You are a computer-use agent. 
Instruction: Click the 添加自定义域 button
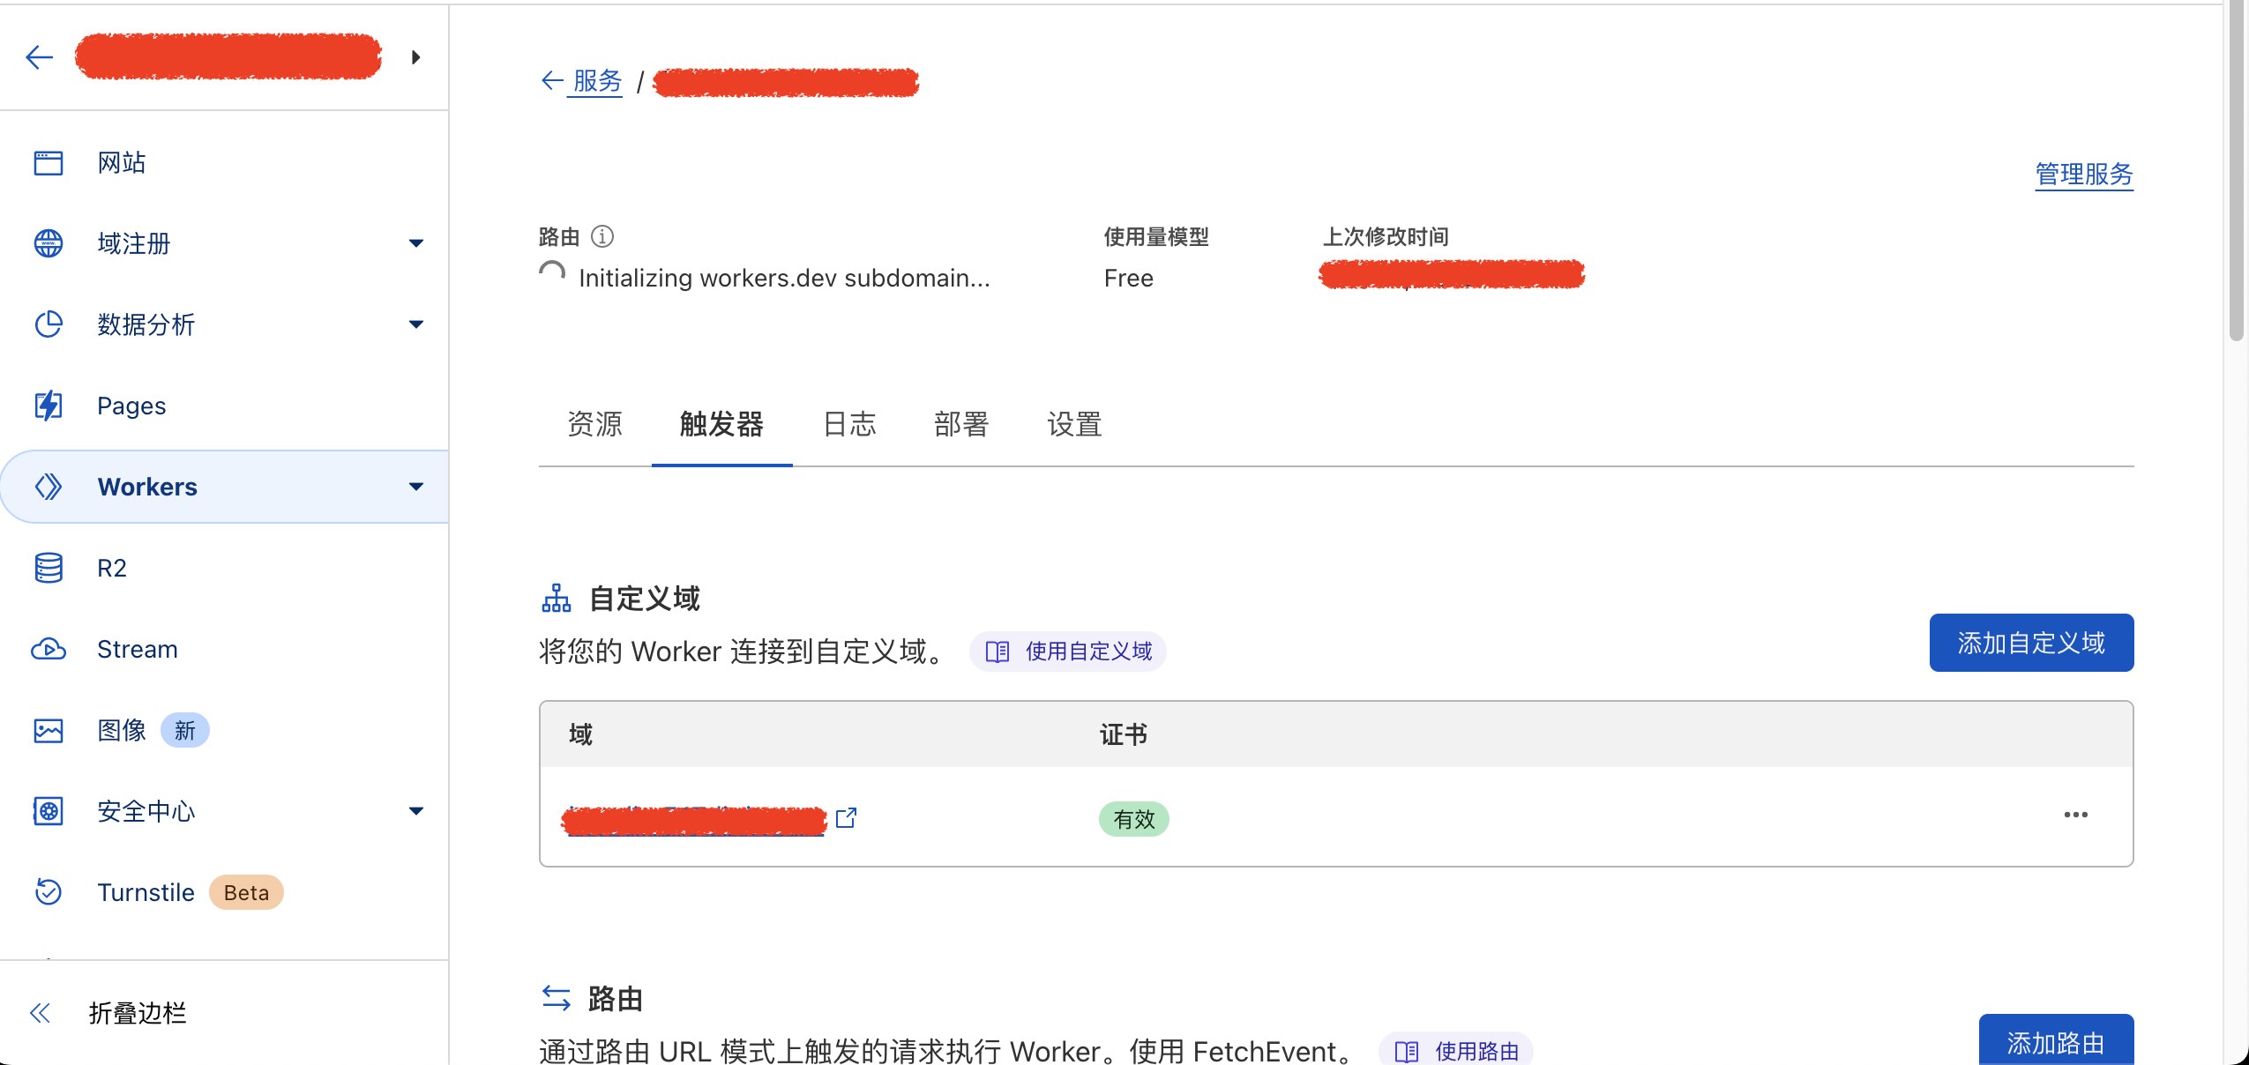pyautogui.click(x=2031, y=643)
